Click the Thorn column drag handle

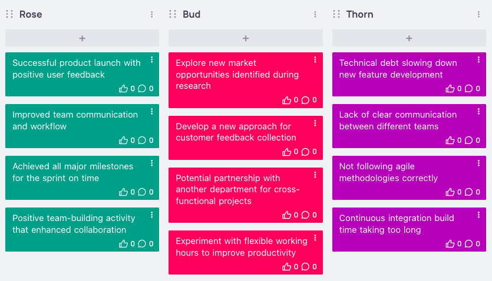[336, 14]
